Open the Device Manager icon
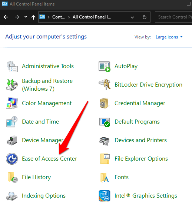 pos(12,140)
